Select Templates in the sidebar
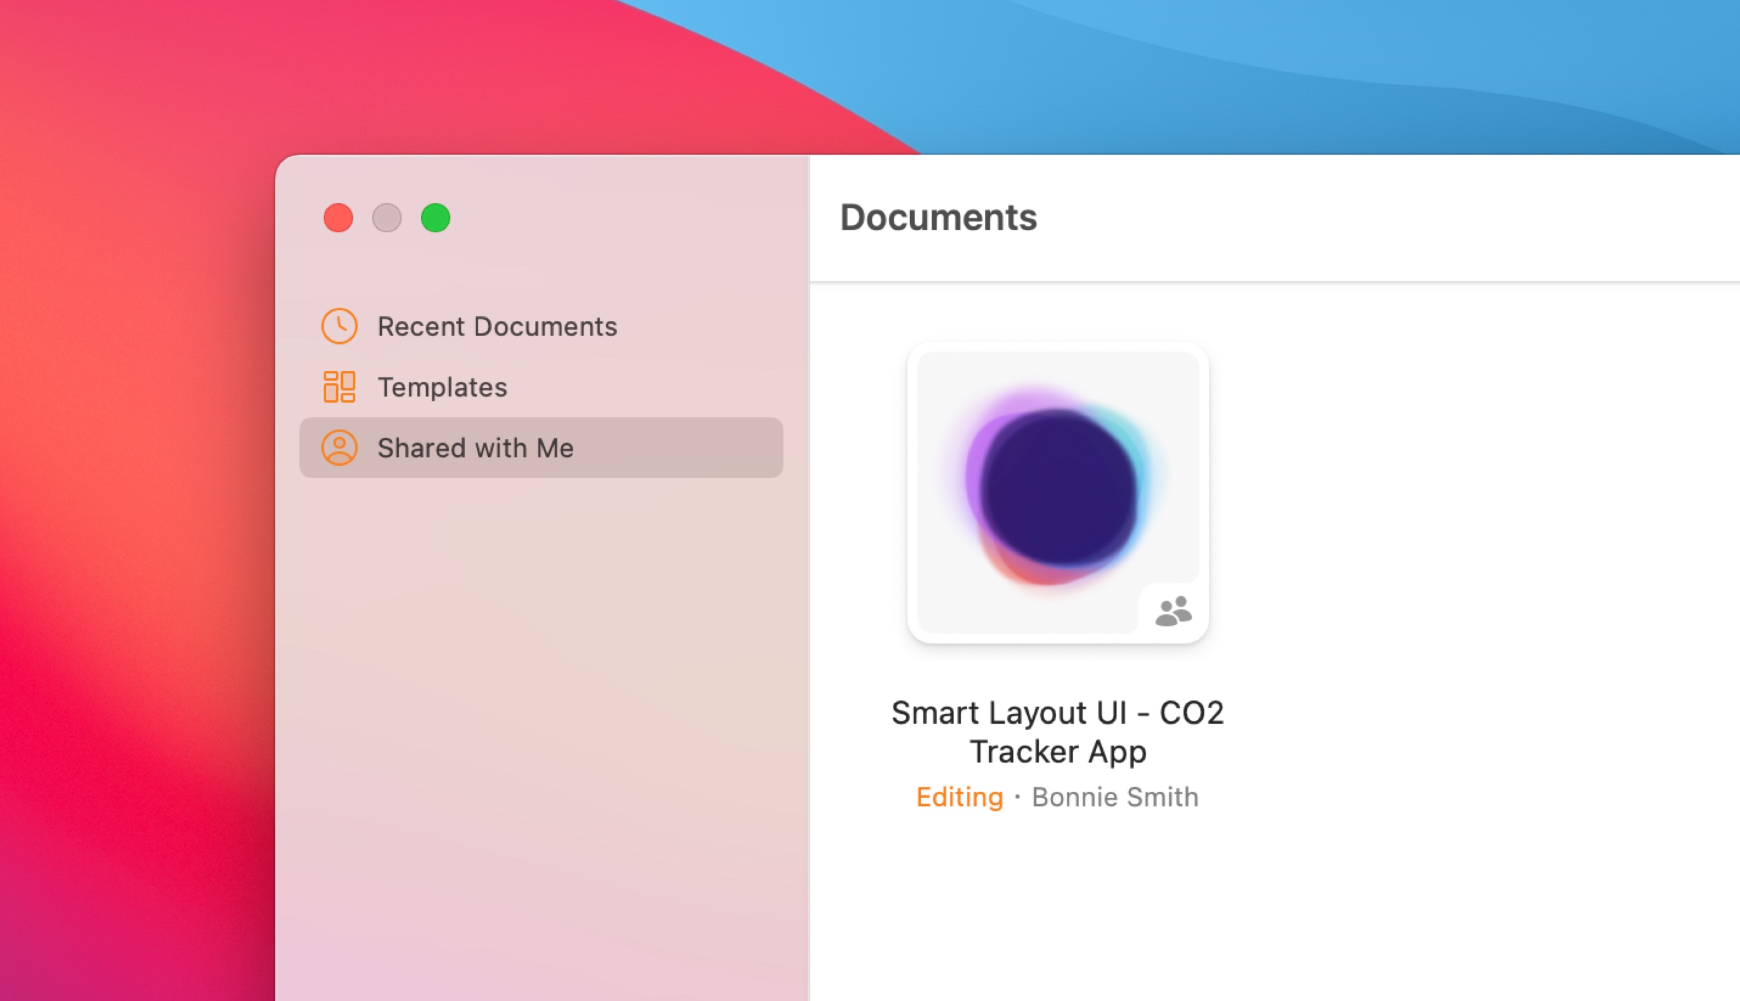 pyautogui.click(x=541, y=387)
